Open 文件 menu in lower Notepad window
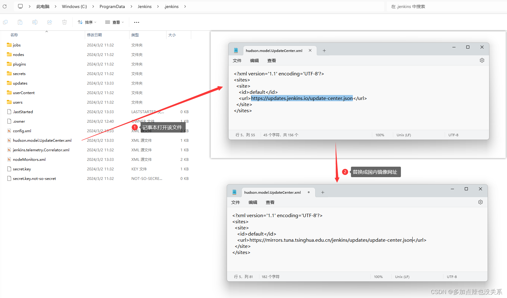This screenshot has width=507, height=298. pos(236,202)
